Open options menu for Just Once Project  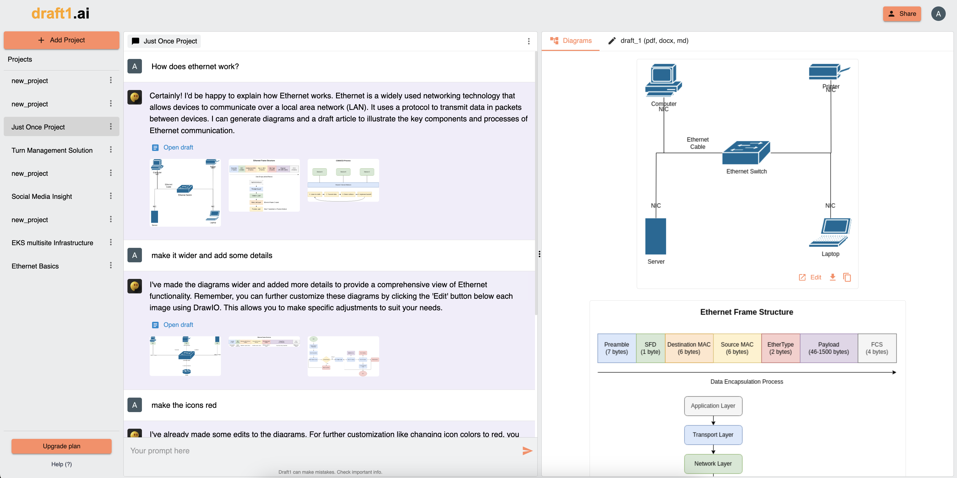click(x=111, y=127)
